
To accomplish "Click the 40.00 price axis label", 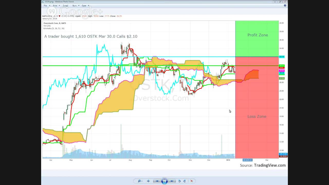I will (x=282, y=23).
